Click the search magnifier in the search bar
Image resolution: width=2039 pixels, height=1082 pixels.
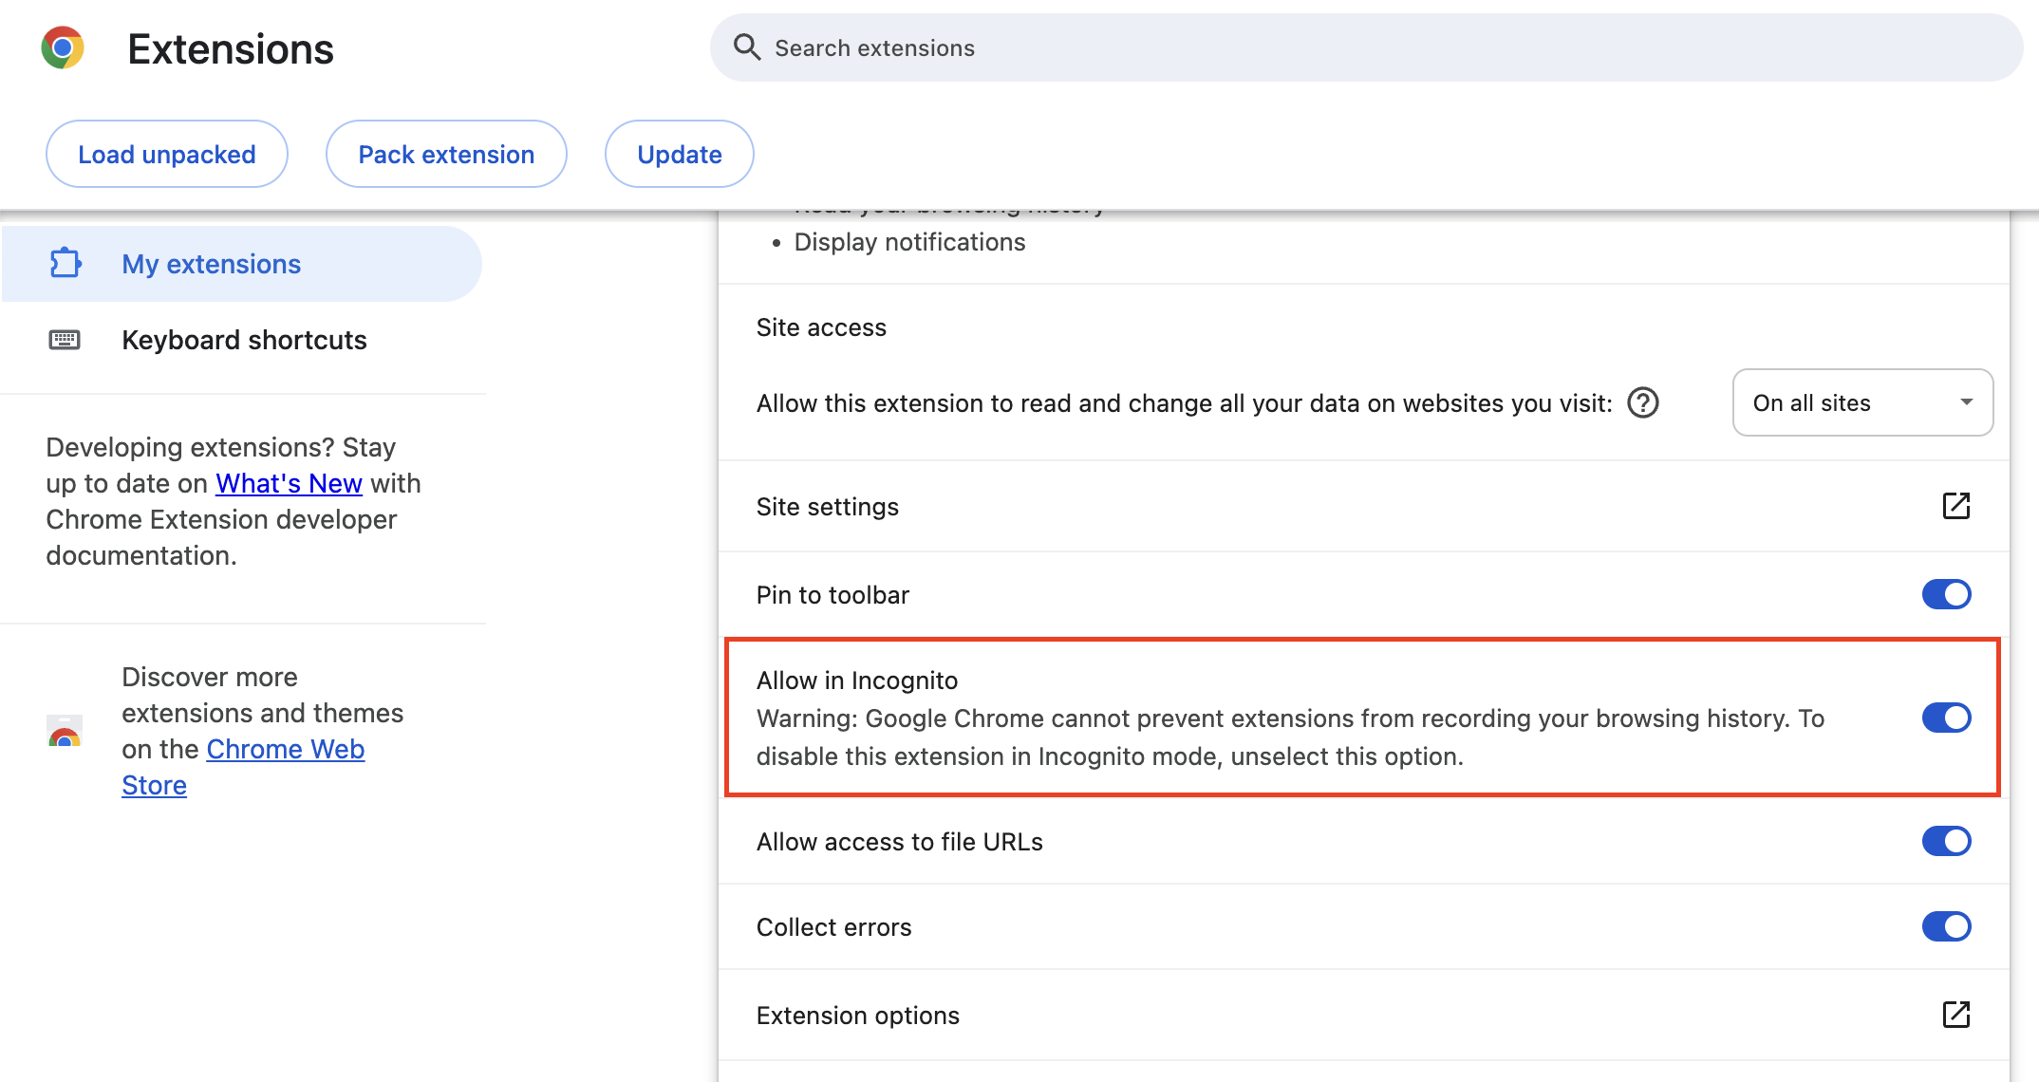pos(747,47)
